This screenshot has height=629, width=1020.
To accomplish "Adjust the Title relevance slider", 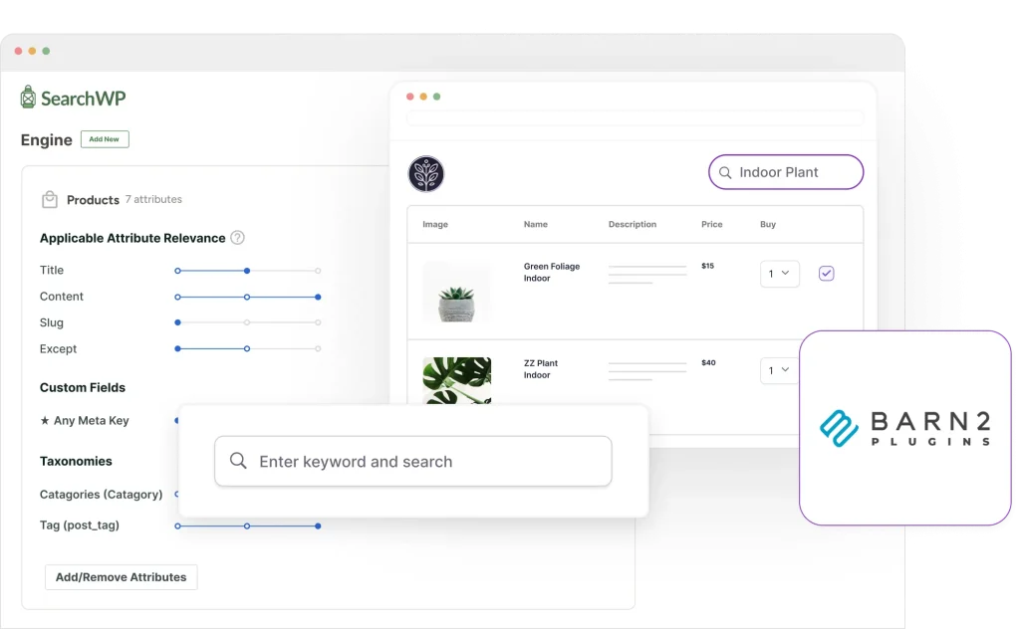I will [247, 271].
